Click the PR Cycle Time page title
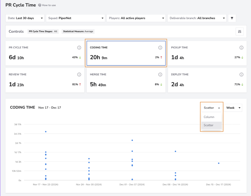 (x=21, y=5)
